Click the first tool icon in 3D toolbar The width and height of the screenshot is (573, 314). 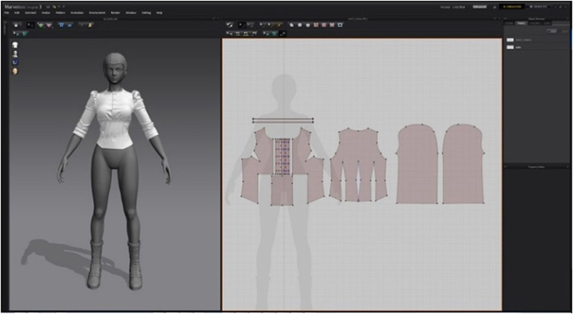coord(15,25)
